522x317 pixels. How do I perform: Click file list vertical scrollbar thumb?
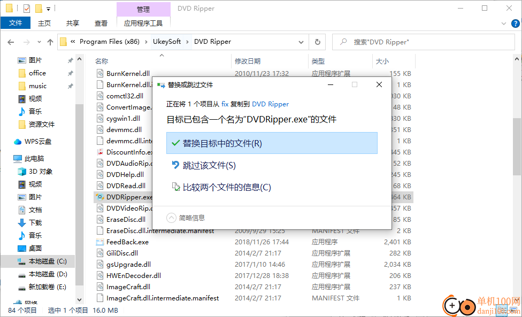click(517, 146)
